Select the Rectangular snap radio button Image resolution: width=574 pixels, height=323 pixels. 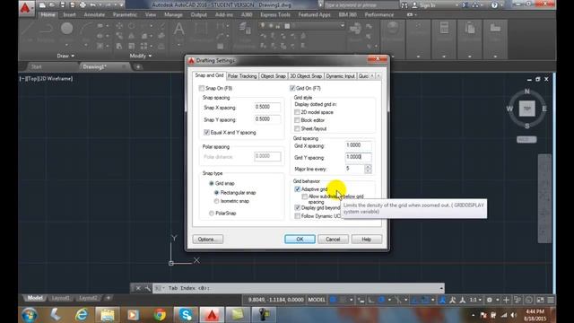point(216,193)
